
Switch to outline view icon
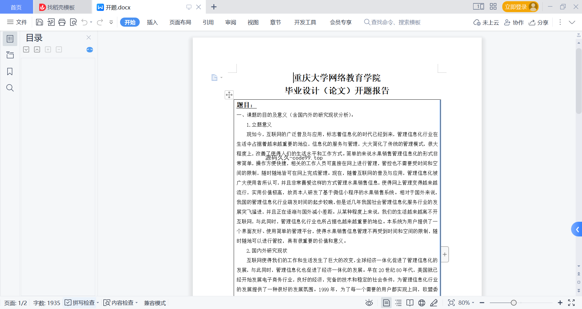tap(398, 303)
